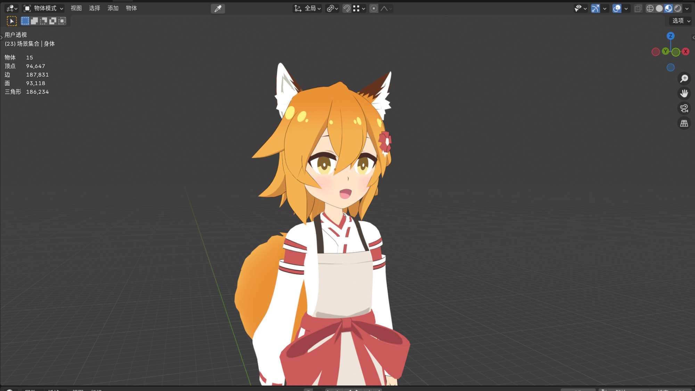Toggle the Show Overlays button
This screenshot has height=391, width=695.
617,8
